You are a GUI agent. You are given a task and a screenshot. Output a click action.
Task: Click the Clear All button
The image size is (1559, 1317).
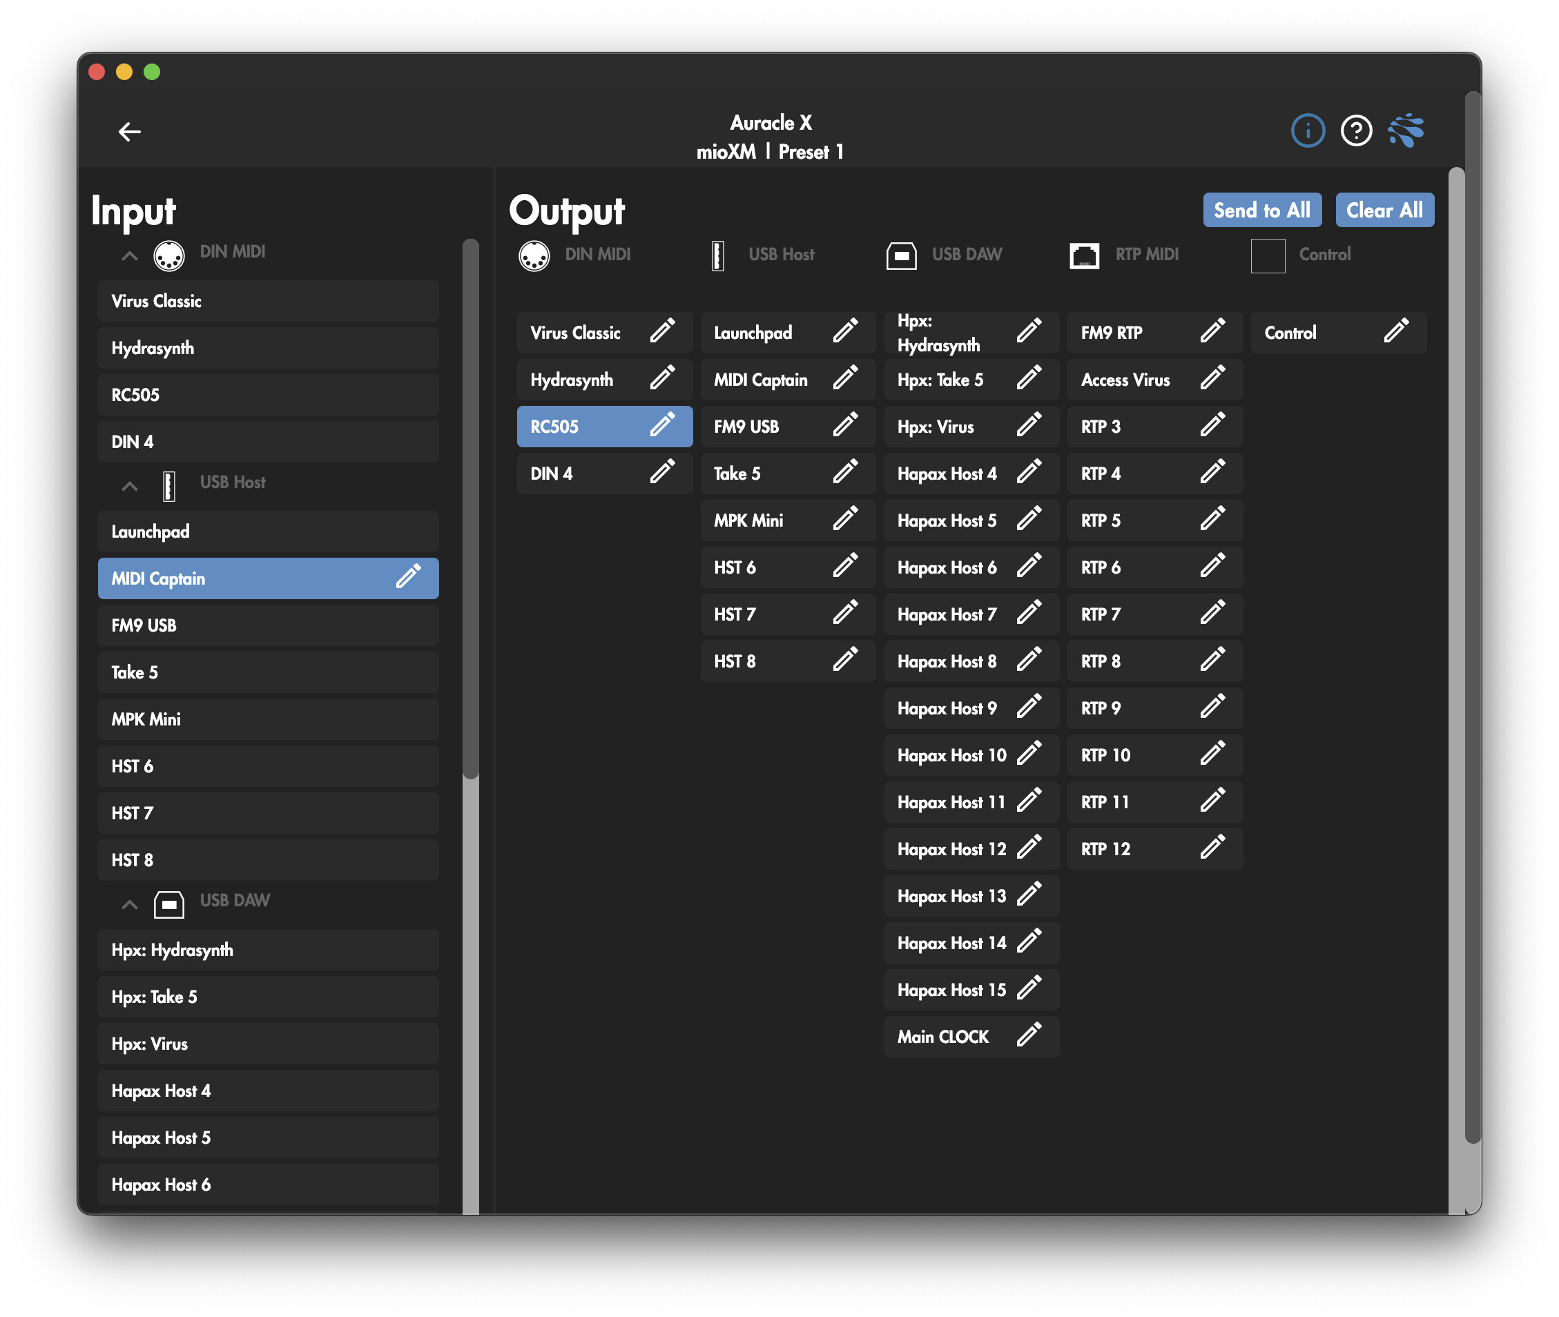point(1384,211)
